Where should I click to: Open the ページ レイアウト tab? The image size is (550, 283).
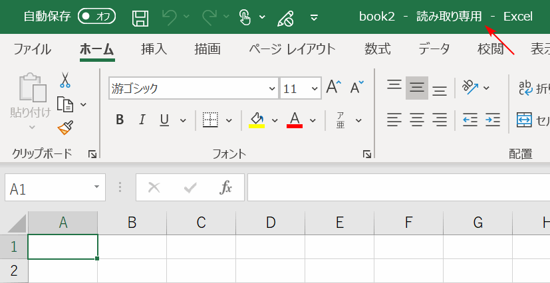point(293,49)
